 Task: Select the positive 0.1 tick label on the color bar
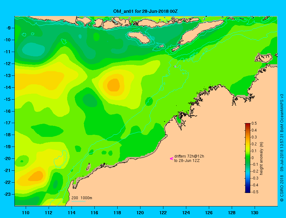(x=254, y=151)
